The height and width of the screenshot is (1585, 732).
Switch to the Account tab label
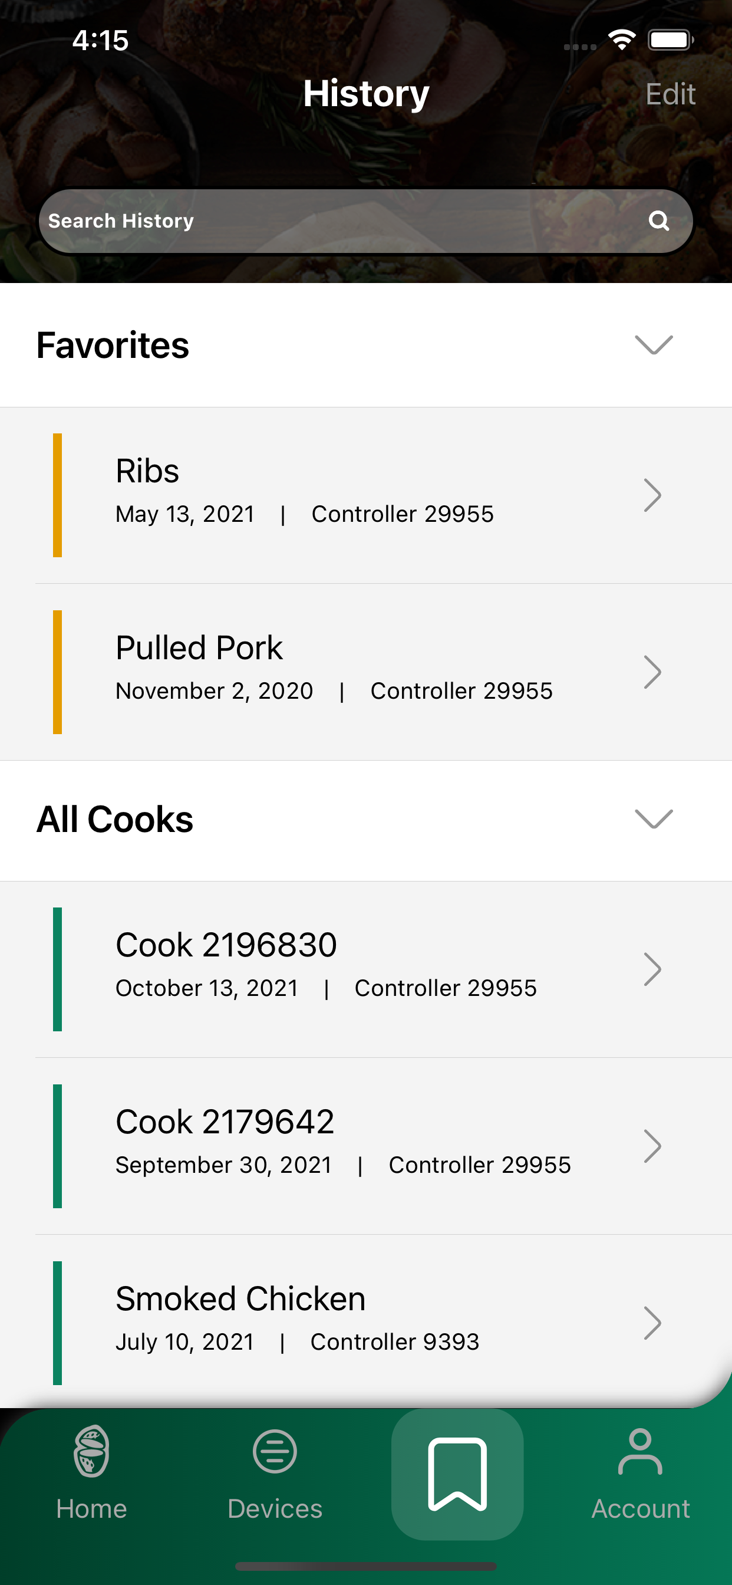pyautogui.click(x=640, y=1509)
